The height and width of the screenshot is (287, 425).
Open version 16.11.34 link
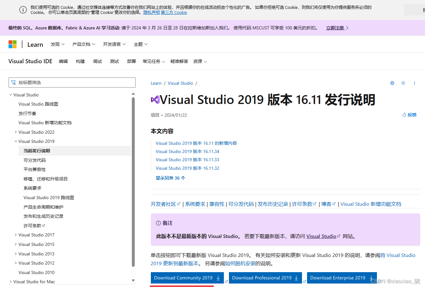(x=188, y=151)
